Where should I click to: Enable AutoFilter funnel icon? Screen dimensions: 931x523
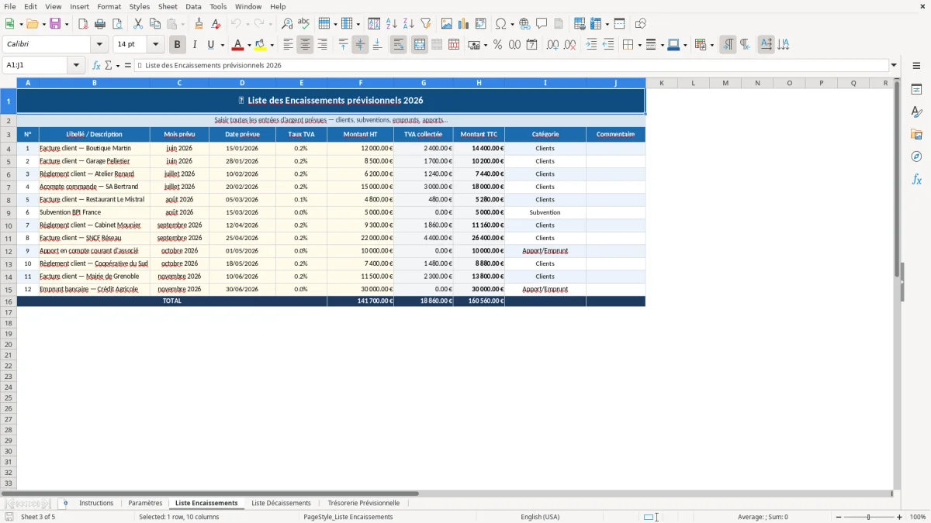425,24
